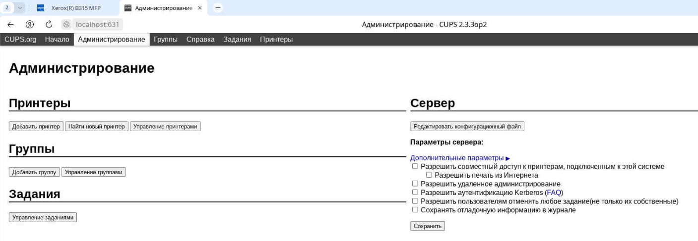698x241 pixels.
Task: Click the CUPS favicon on active tab
Action: pos(128,8)
